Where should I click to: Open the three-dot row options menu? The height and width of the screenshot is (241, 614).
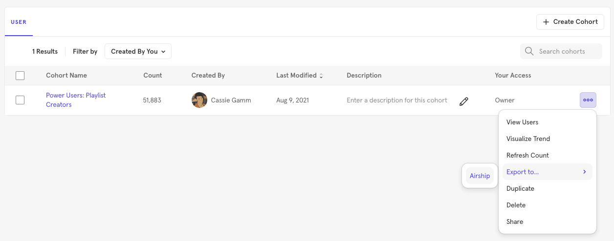point(588,100)
